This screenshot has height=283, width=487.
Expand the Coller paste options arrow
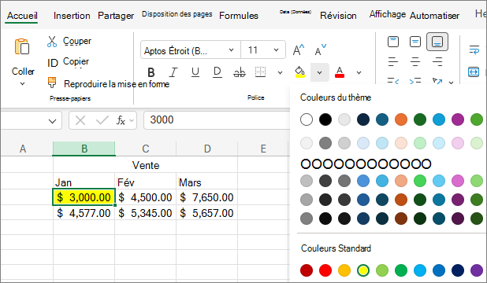(22, 83)
